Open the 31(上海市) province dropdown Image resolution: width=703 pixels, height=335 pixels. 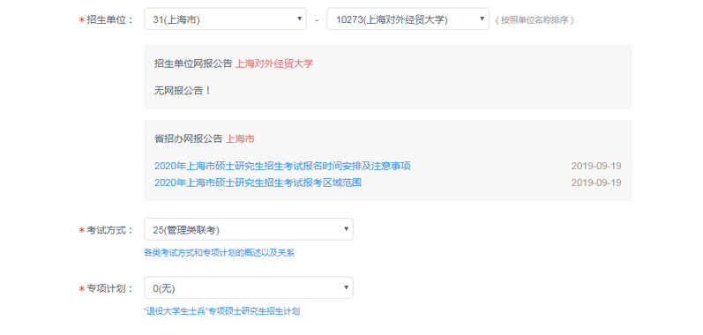[x=225, y=19]
